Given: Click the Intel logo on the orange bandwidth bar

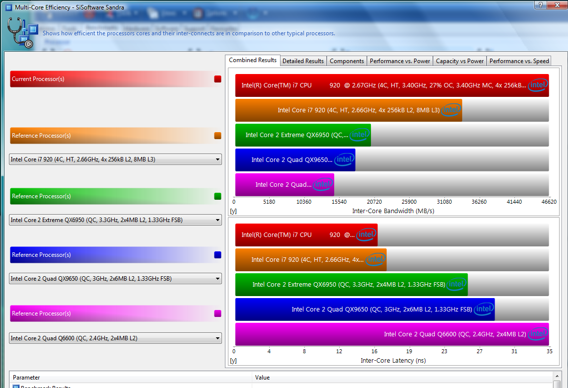Looking at the screenshot, I should pos(451,110).
